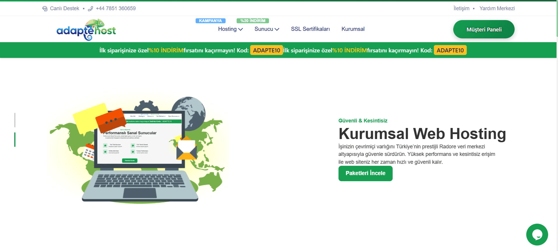This screenshot has width=558, height=251.
Task: Click the adaptehost chameleon logo
Action: coord(86,30)
